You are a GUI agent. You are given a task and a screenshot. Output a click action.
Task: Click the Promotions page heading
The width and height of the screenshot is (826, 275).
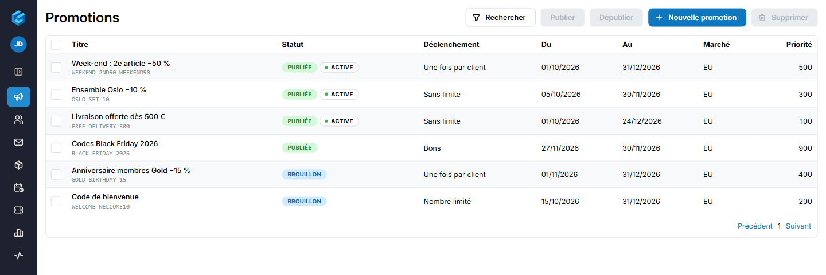point(83,18)
